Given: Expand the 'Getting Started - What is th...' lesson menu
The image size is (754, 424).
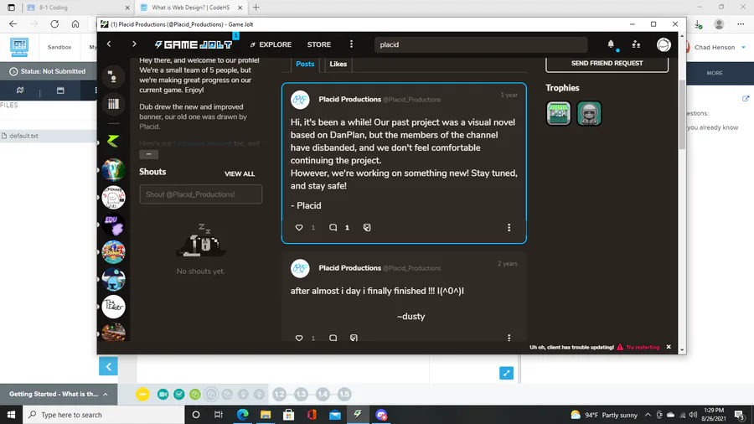Looking at the screenshot, I should point(58,394).
